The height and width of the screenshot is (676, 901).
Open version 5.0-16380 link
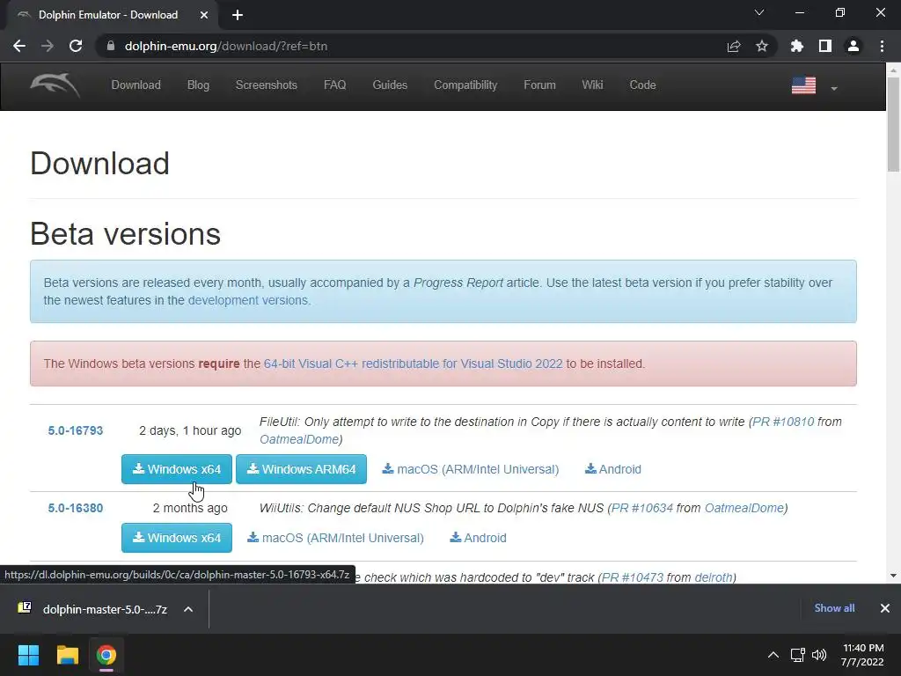click(76, 508)
